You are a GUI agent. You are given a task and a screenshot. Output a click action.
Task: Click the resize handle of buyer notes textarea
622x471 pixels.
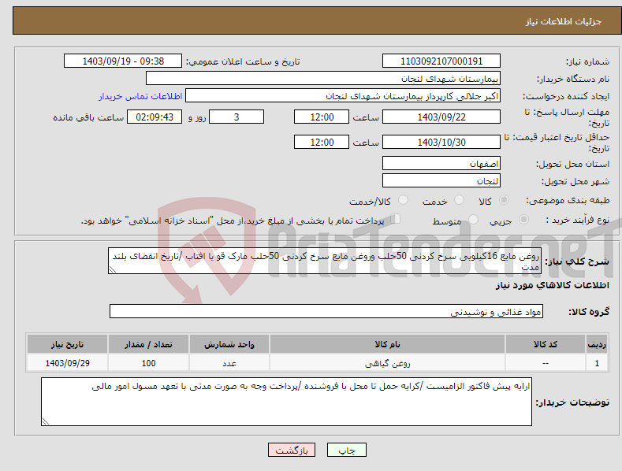click(x=45, y=421)
